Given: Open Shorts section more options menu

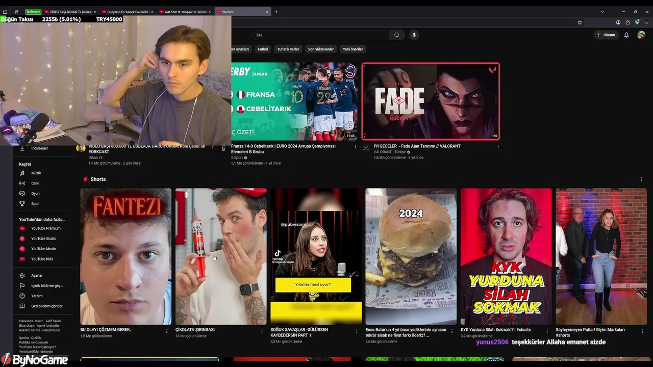Looking at the screenshot, I should (x=642, y=179).
